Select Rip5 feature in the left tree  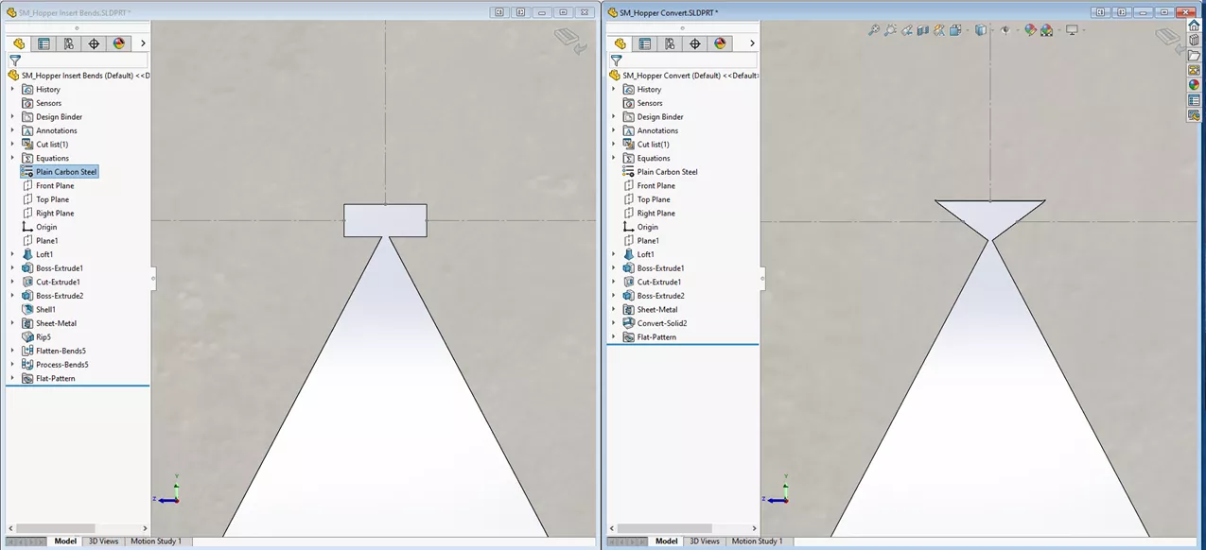pyautogui.click(x=44, y=337)
